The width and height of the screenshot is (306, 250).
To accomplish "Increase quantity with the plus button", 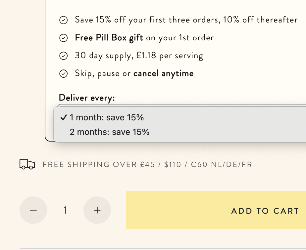I will 97,210.
